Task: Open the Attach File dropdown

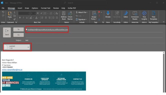Action: (x=81, y=12)
